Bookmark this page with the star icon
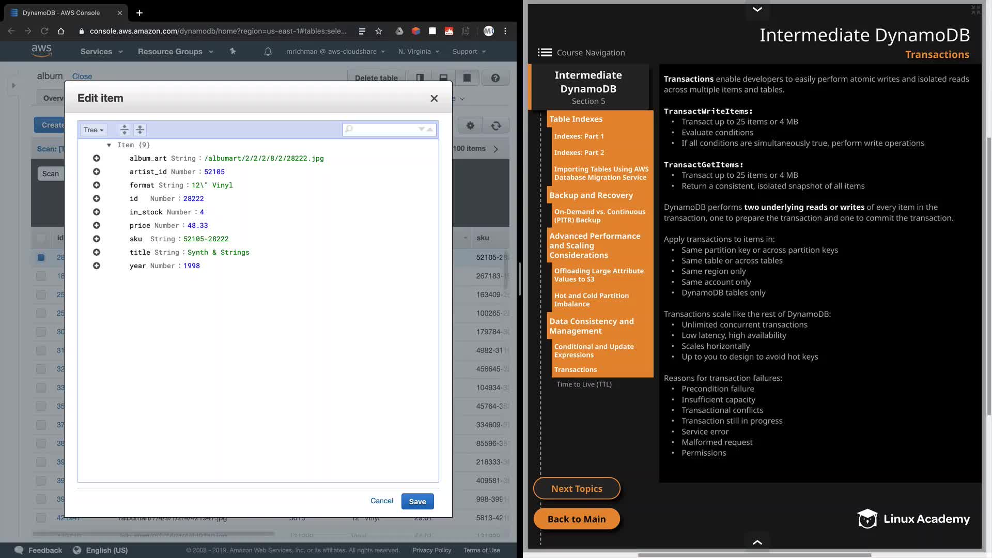The height and width of the screenshot is (558, 992). pos(379,31)
